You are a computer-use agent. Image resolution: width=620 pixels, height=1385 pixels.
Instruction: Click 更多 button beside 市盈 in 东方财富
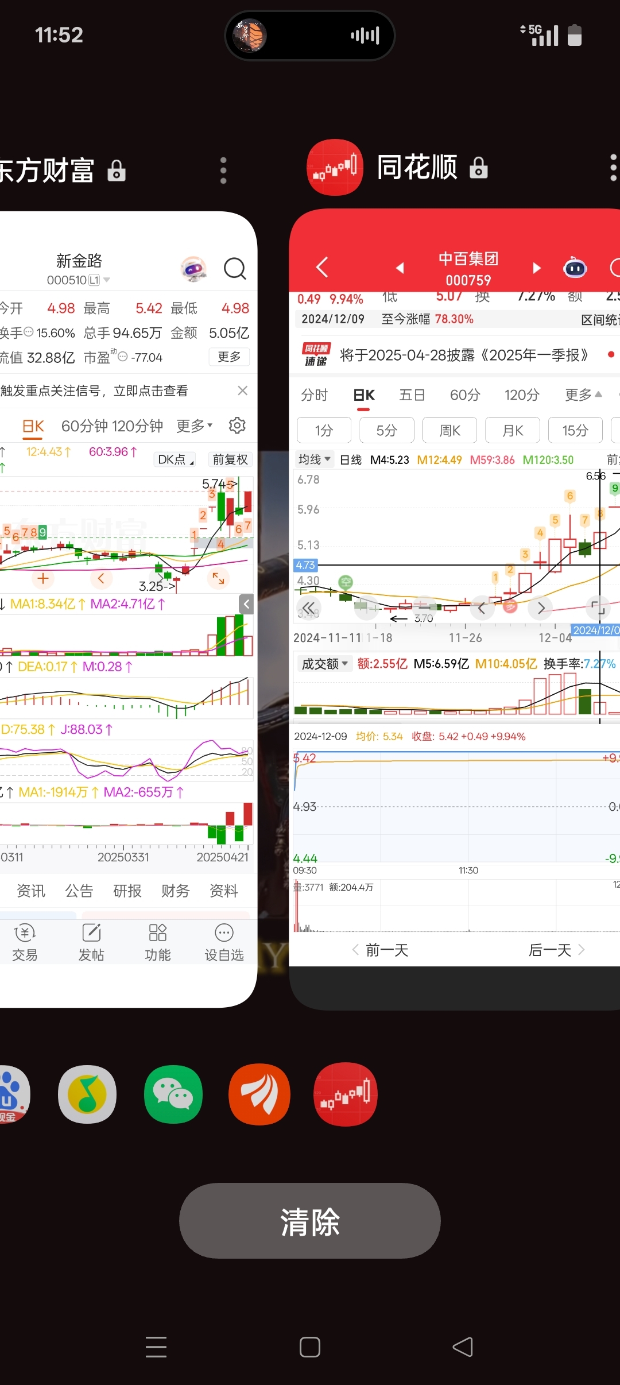(229, 357)
